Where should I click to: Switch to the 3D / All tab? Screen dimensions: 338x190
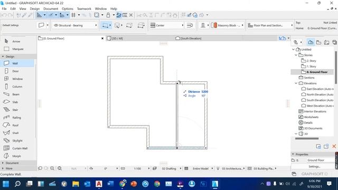[x=139, y=39]
